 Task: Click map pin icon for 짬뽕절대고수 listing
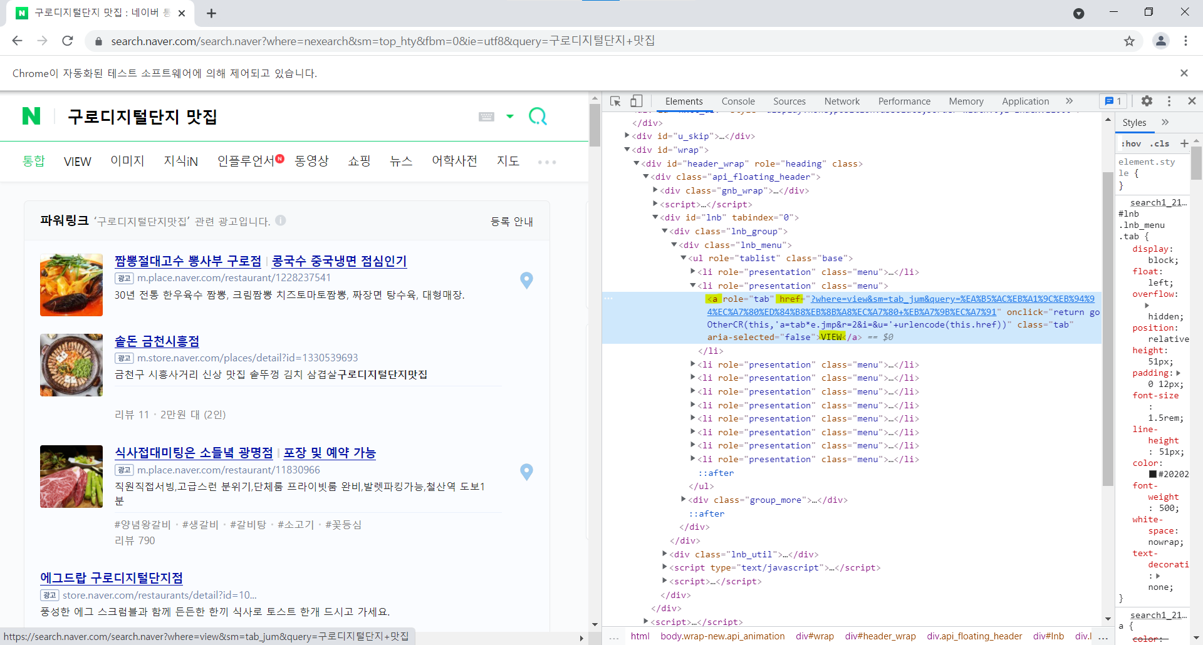[526, 281]
